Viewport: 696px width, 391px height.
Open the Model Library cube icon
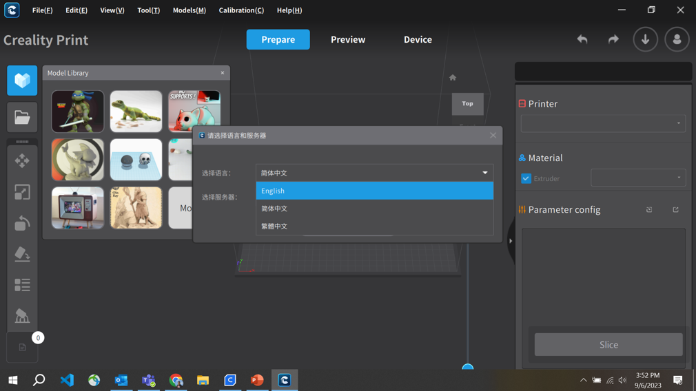coord(22,81)
